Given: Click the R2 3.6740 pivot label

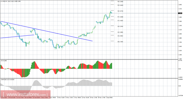Looking at the screenshot, I should (x=120, y=11).
